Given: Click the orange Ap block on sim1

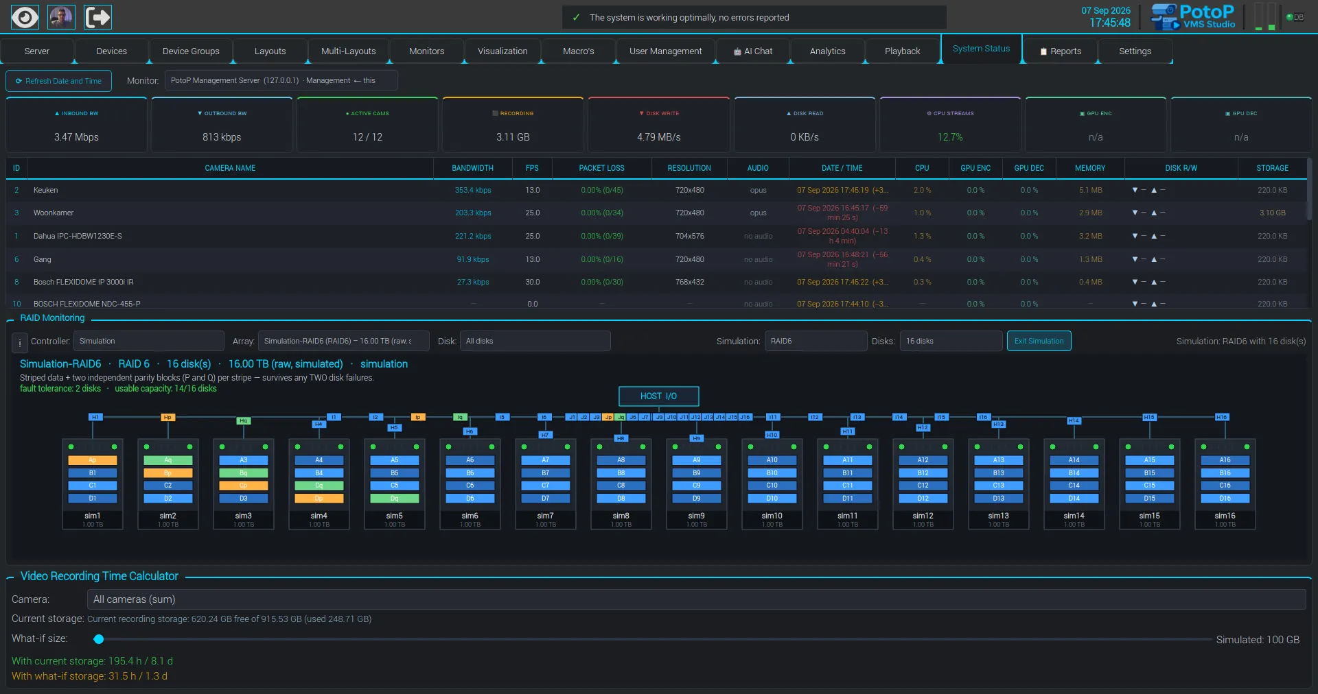Looking at the screenshot, I should pos(93,460).
